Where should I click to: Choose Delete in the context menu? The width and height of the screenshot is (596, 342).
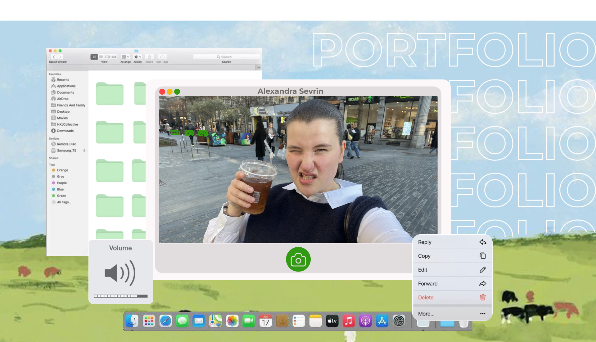(x=452, y=297)
